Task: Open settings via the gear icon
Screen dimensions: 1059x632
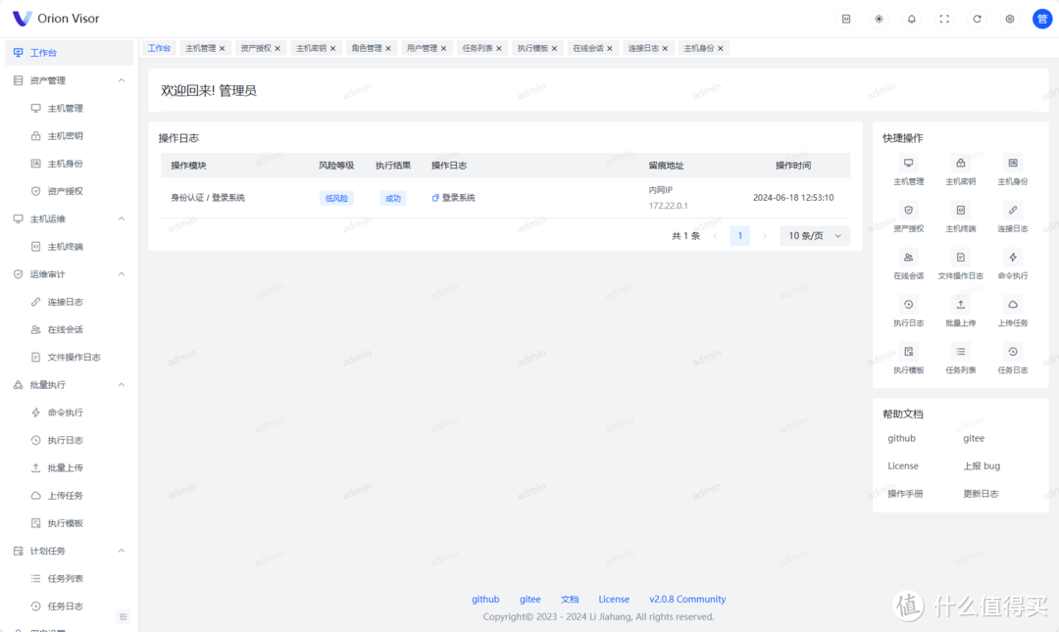Action: point(1009,18)
